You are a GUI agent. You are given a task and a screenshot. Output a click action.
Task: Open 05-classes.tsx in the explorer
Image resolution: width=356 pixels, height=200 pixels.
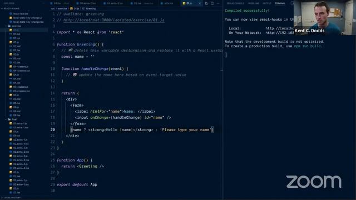point(21,91)
